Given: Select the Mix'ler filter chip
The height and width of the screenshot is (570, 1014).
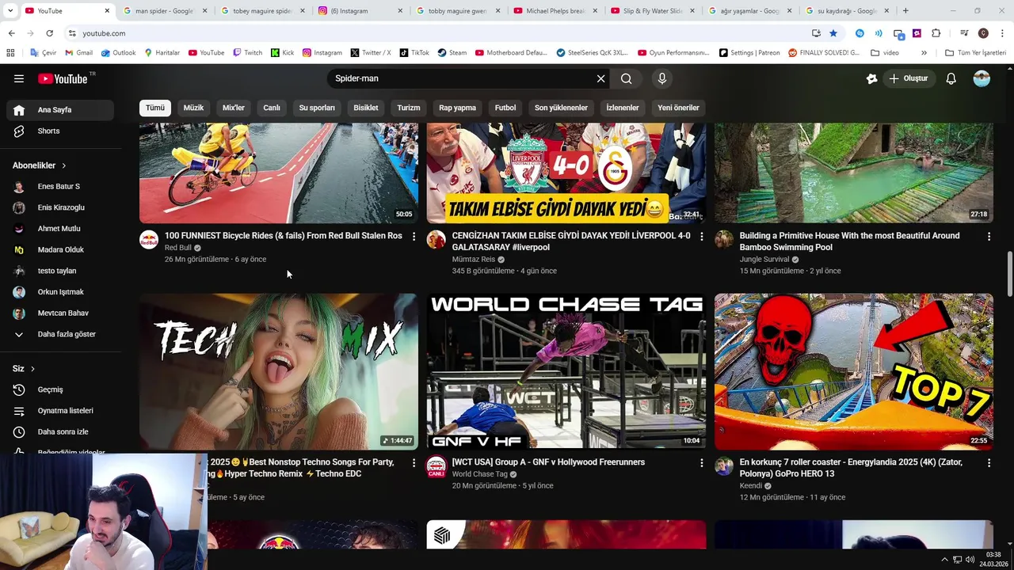Looking at the screenshot, I should 234,108.
